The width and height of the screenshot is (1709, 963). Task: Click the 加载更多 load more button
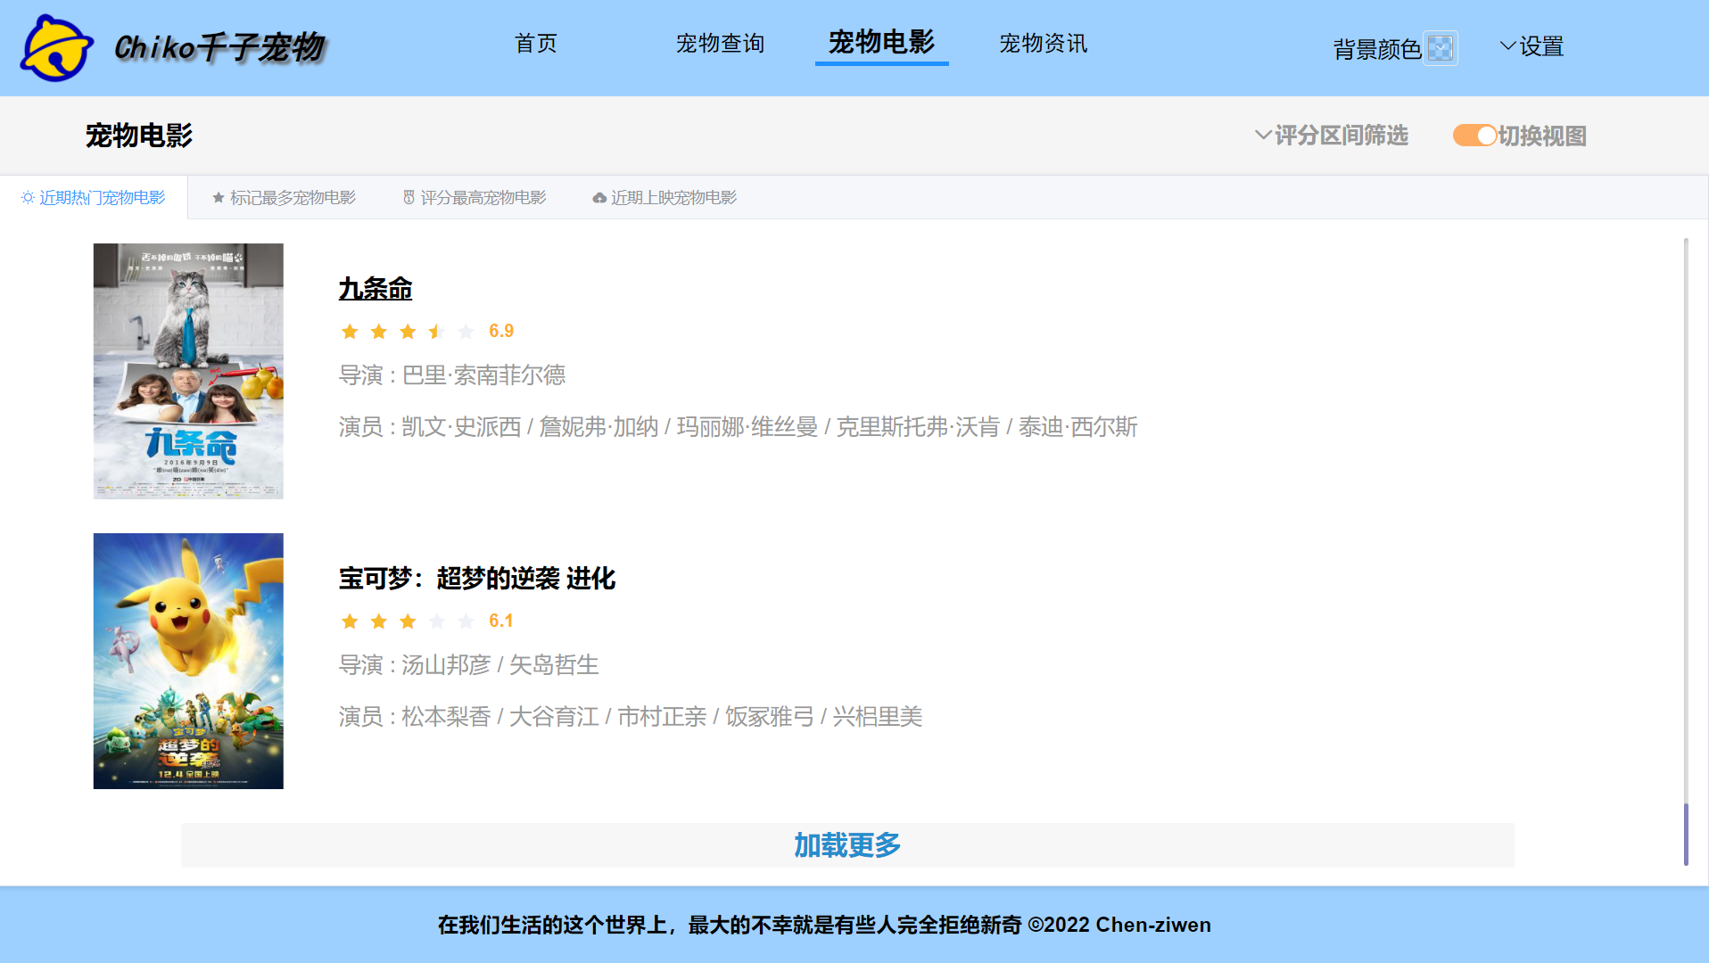846,844
